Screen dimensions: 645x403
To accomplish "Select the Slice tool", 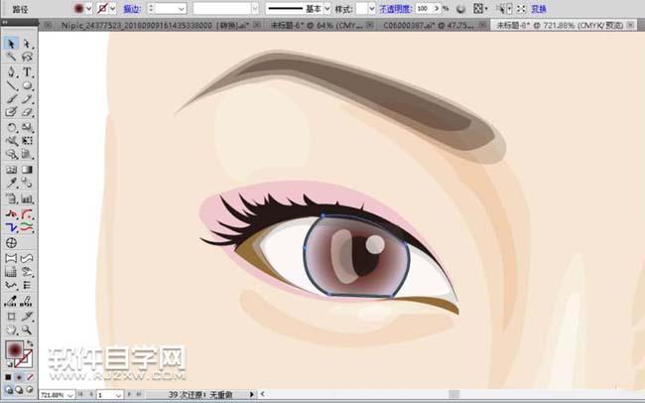I will (27, 317).
